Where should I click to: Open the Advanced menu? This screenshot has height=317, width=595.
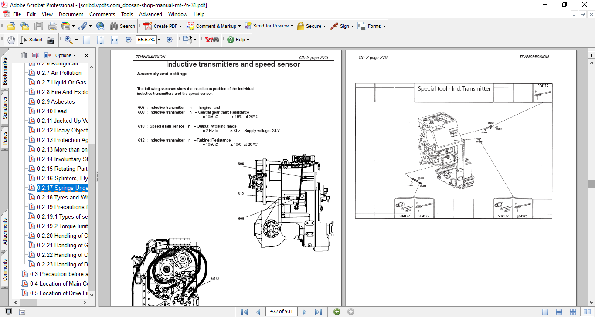click(150, 14)
